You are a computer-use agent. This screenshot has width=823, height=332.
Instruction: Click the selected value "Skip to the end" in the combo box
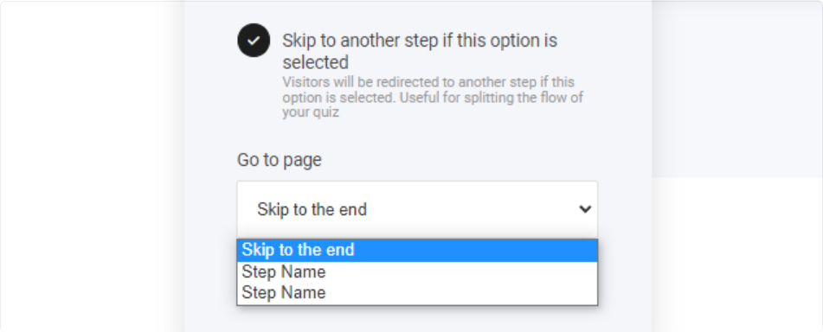tap(312, 210)
